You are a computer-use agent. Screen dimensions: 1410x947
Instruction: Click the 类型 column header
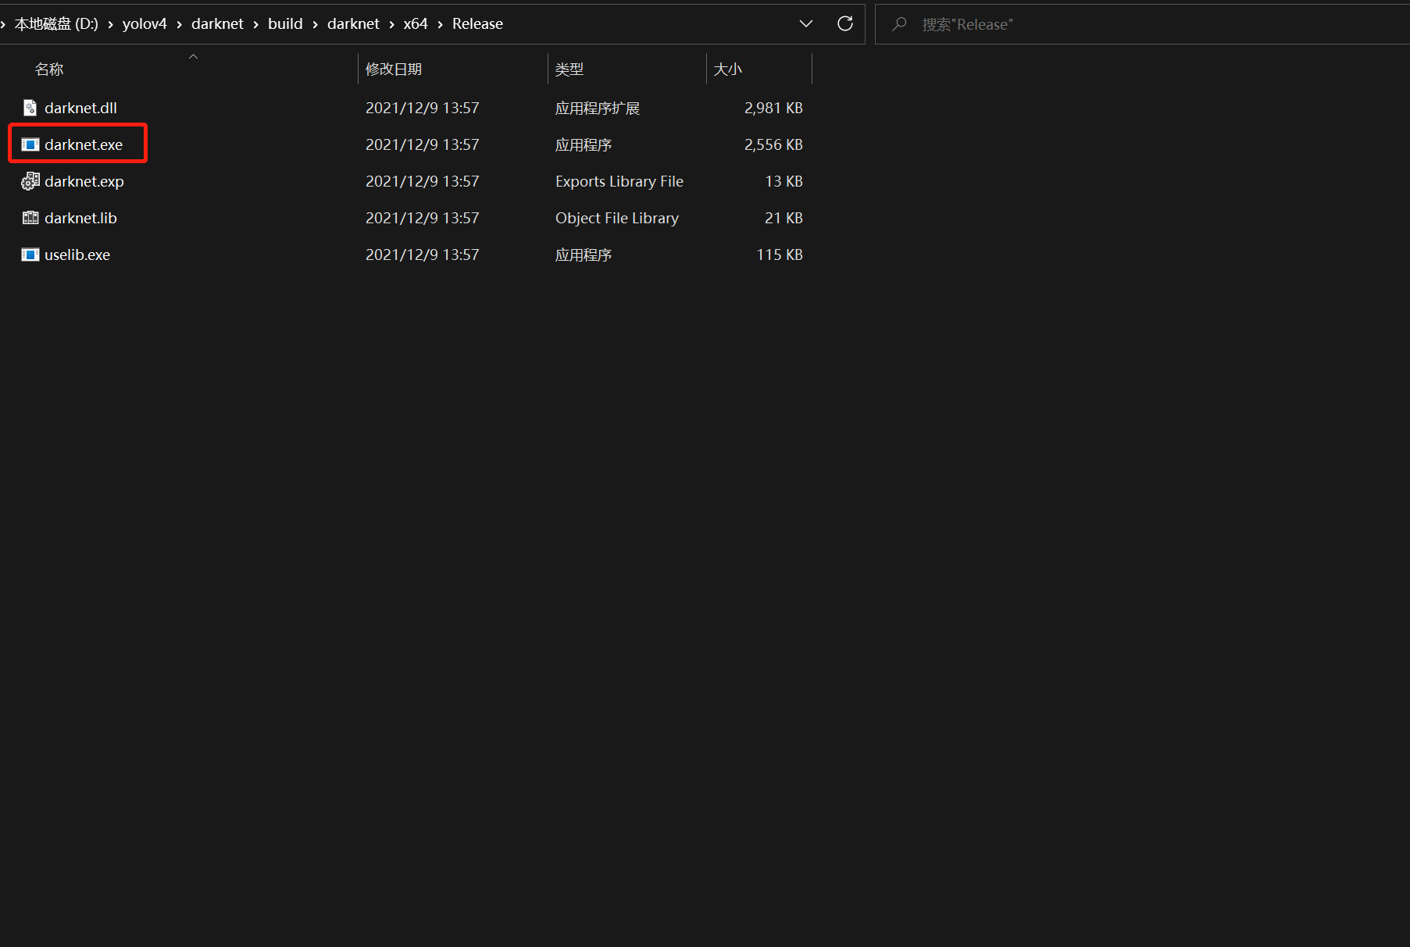[x=569, y=69]
